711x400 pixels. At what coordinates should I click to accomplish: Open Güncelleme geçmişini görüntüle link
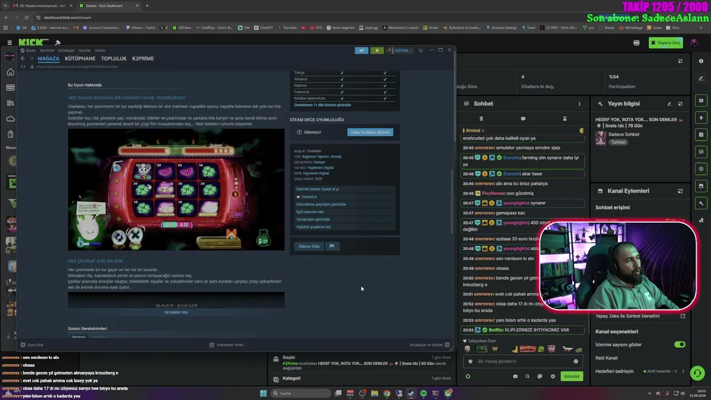[321, 204]
